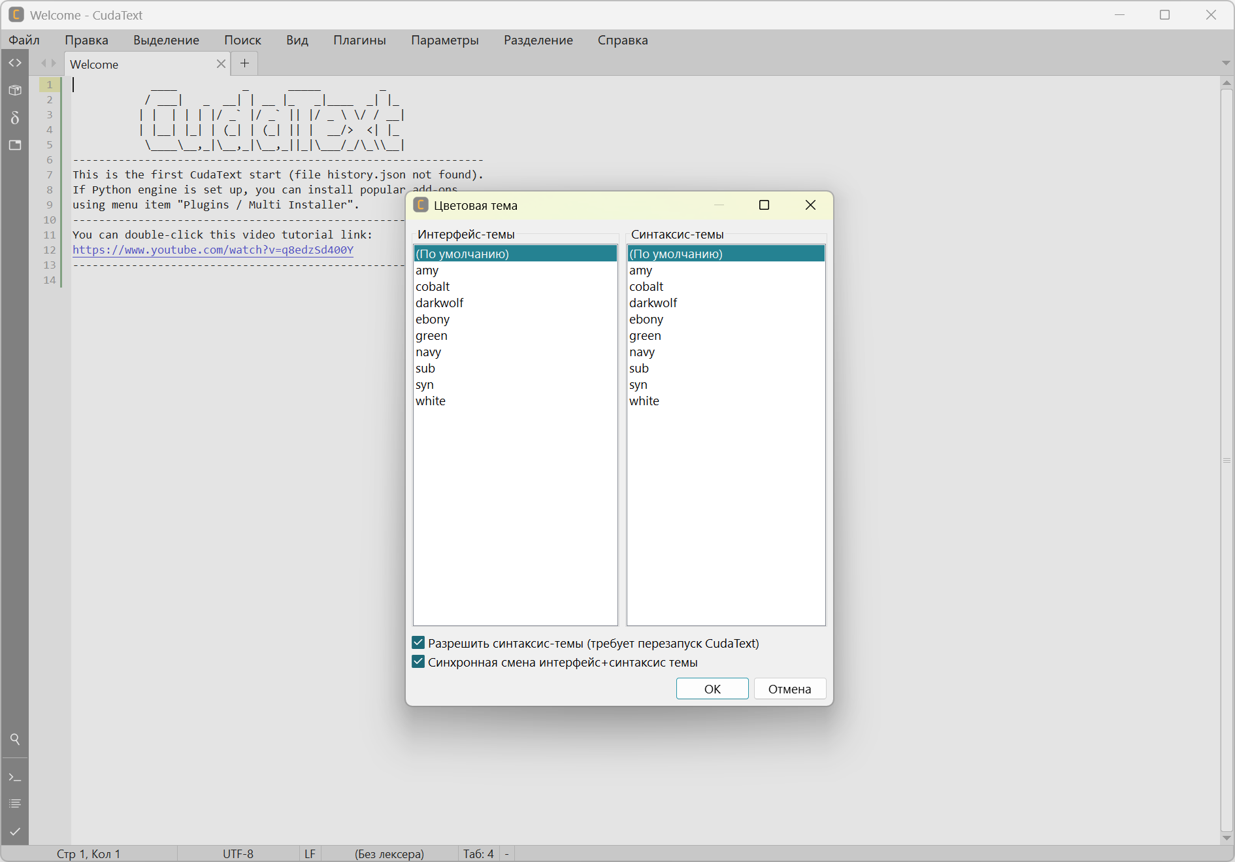The height and width of the screenshot is (862, 1235).
Task: Open the Справка menu
Action: click(623, 40)
